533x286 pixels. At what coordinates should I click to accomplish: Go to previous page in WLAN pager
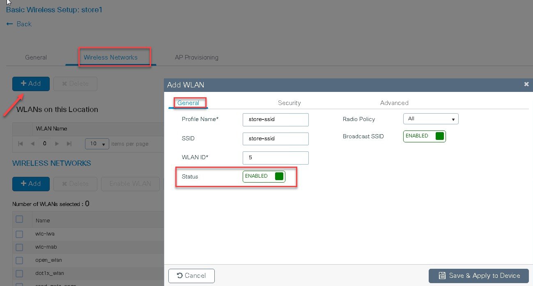(x=32, y=144)
